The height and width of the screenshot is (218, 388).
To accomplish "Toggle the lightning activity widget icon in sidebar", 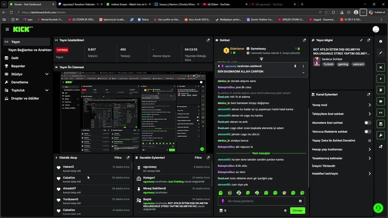I will pyautogui.click(x=381, y=79).
